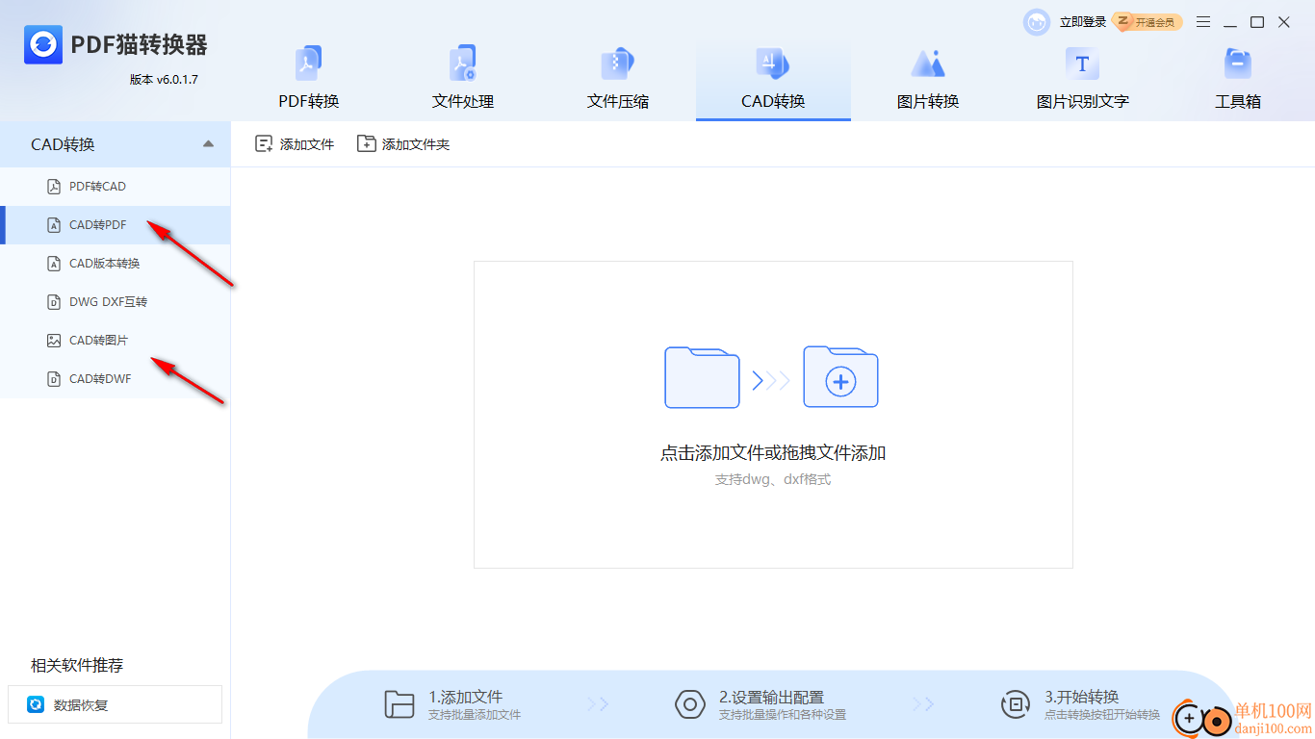Screen dimensions: 1315x739
Task: Click the 数据恢复 icon
Action: tap(36, 704)
